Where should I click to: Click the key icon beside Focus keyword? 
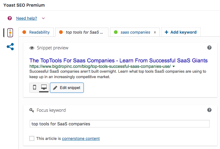pyautogui.click(x=32, y=110)
